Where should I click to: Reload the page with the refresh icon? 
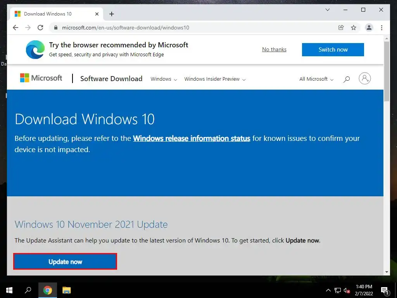point(40,28)
